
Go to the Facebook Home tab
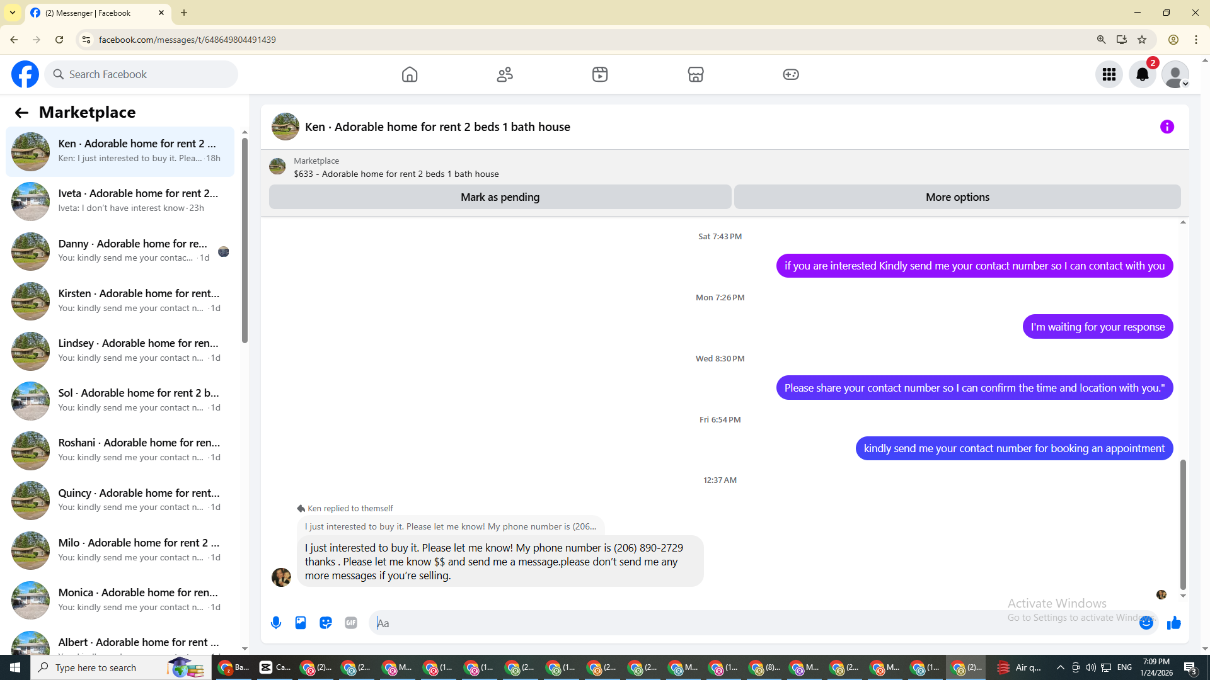[x=410, y=74]
